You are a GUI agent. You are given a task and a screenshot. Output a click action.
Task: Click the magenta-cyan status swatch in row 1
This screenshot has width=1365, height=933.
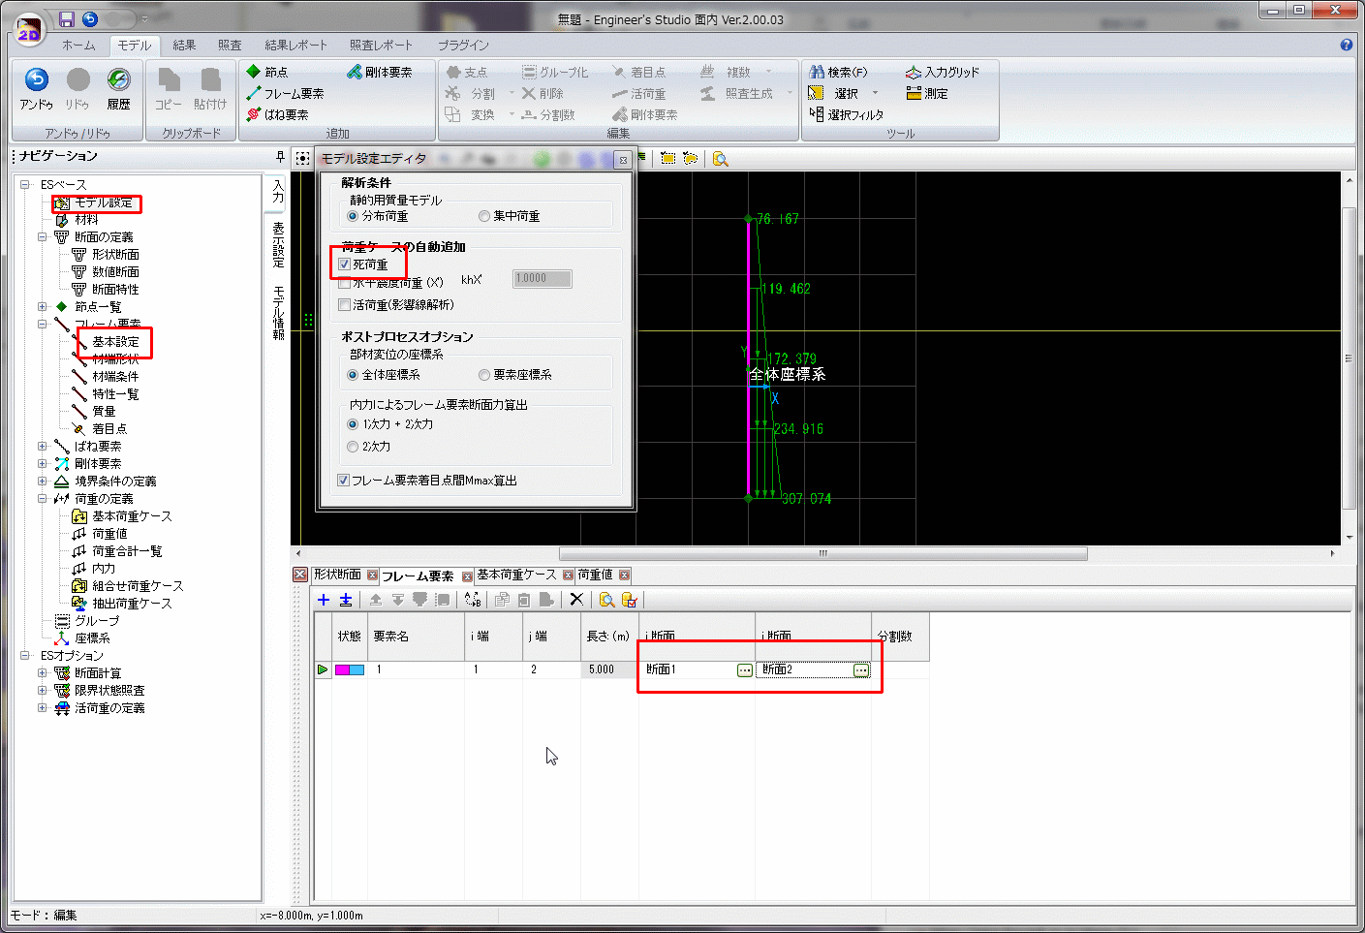point(350,669)
